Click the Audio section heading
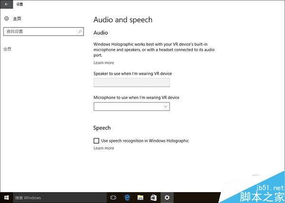 tap(101, 33)
